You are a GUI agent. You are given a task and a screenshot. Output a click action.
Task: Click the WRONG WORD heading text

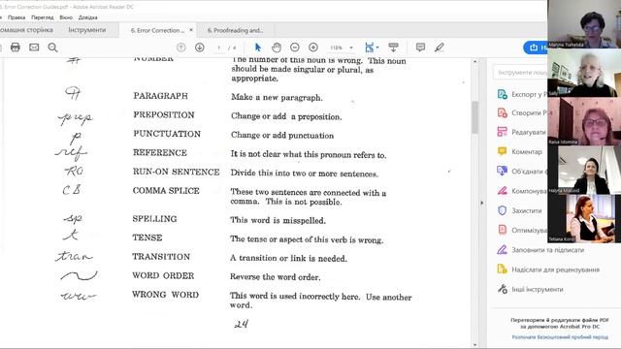click(165, 295)
